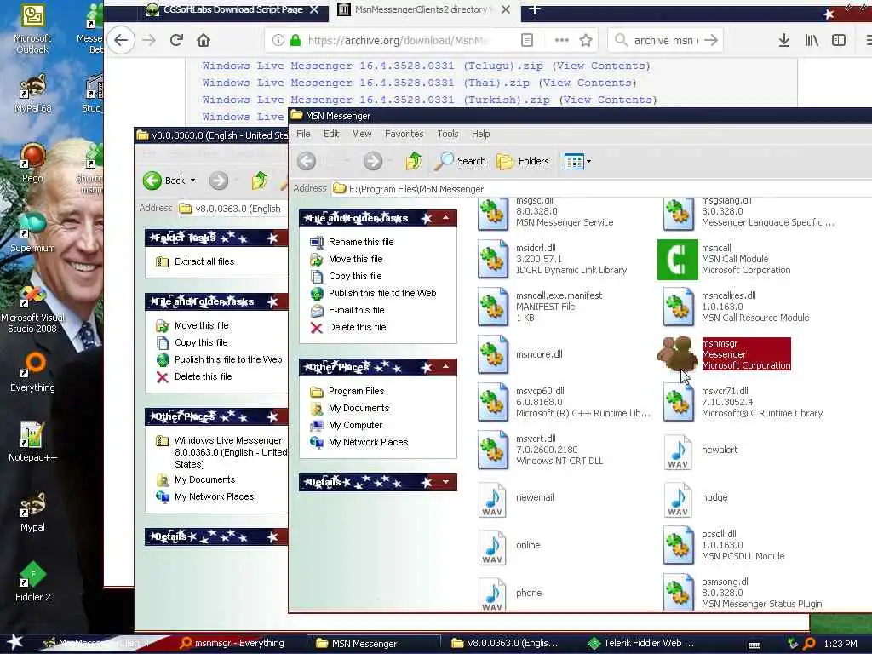Select the online WAV file
This screenshot has width=872, height=654.
tap(509, 546)
